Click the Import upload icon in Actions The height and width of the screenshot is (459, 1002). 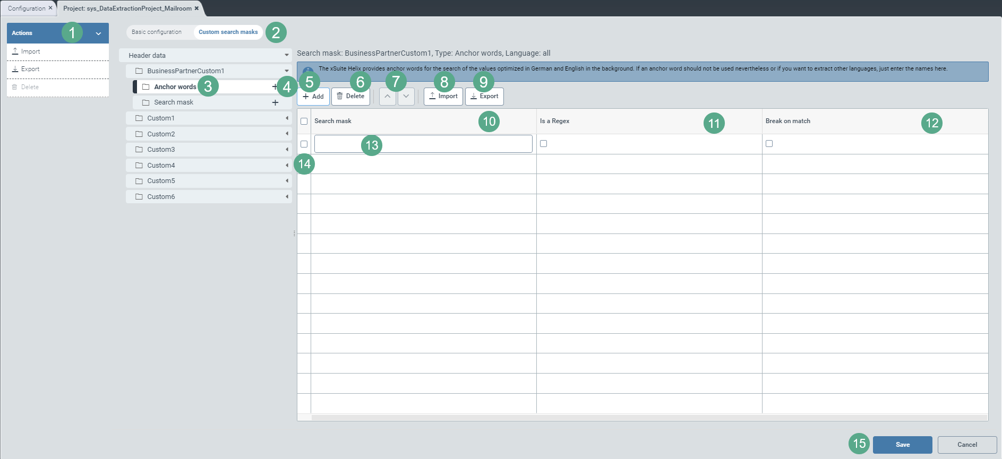pyautogui.click(x=15, y=51)
